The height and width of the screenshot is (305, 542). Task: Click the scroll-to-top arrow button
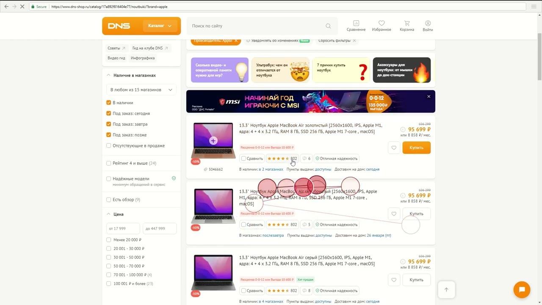446,290
